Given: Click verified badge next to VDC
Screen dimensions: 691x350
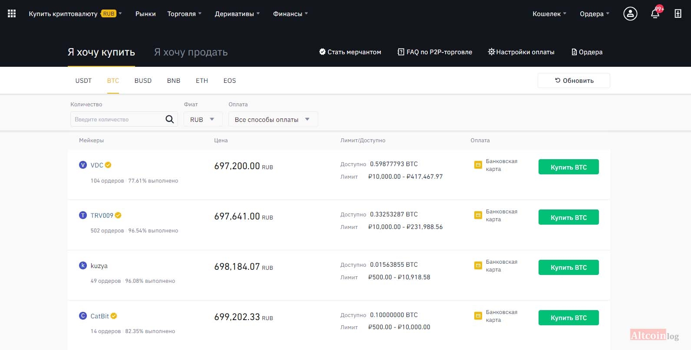Looking at the screenshot, I should [x=108, y=165].
